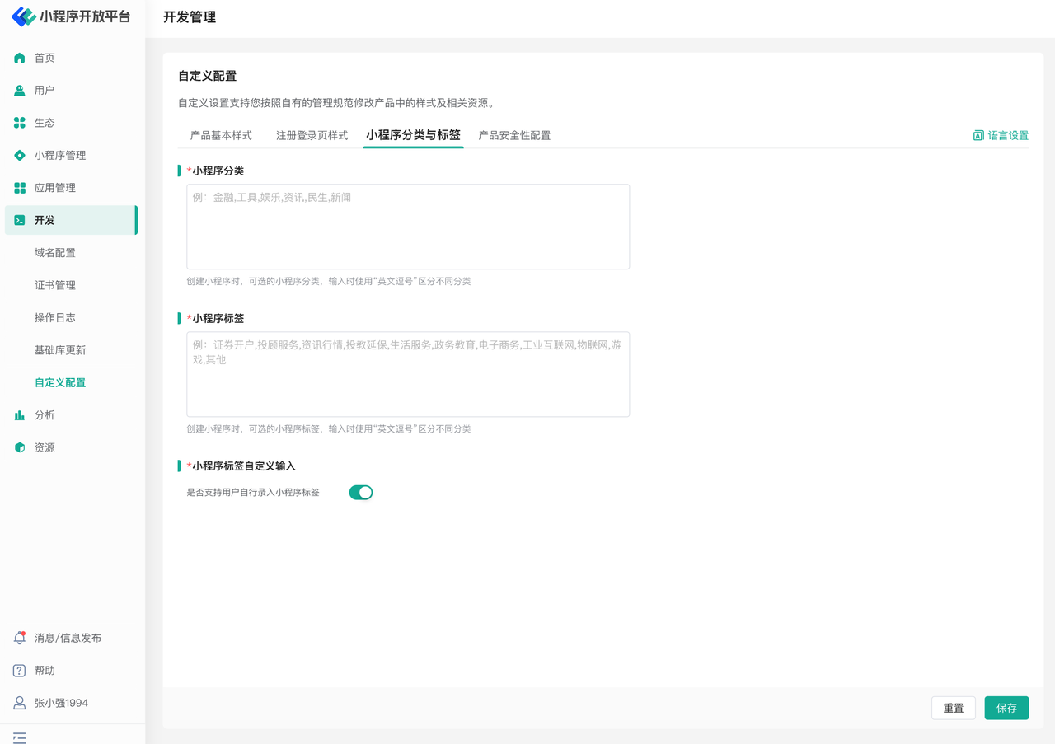
Task: Click the home icon in sidebar
Action: (x=20, y=58)
